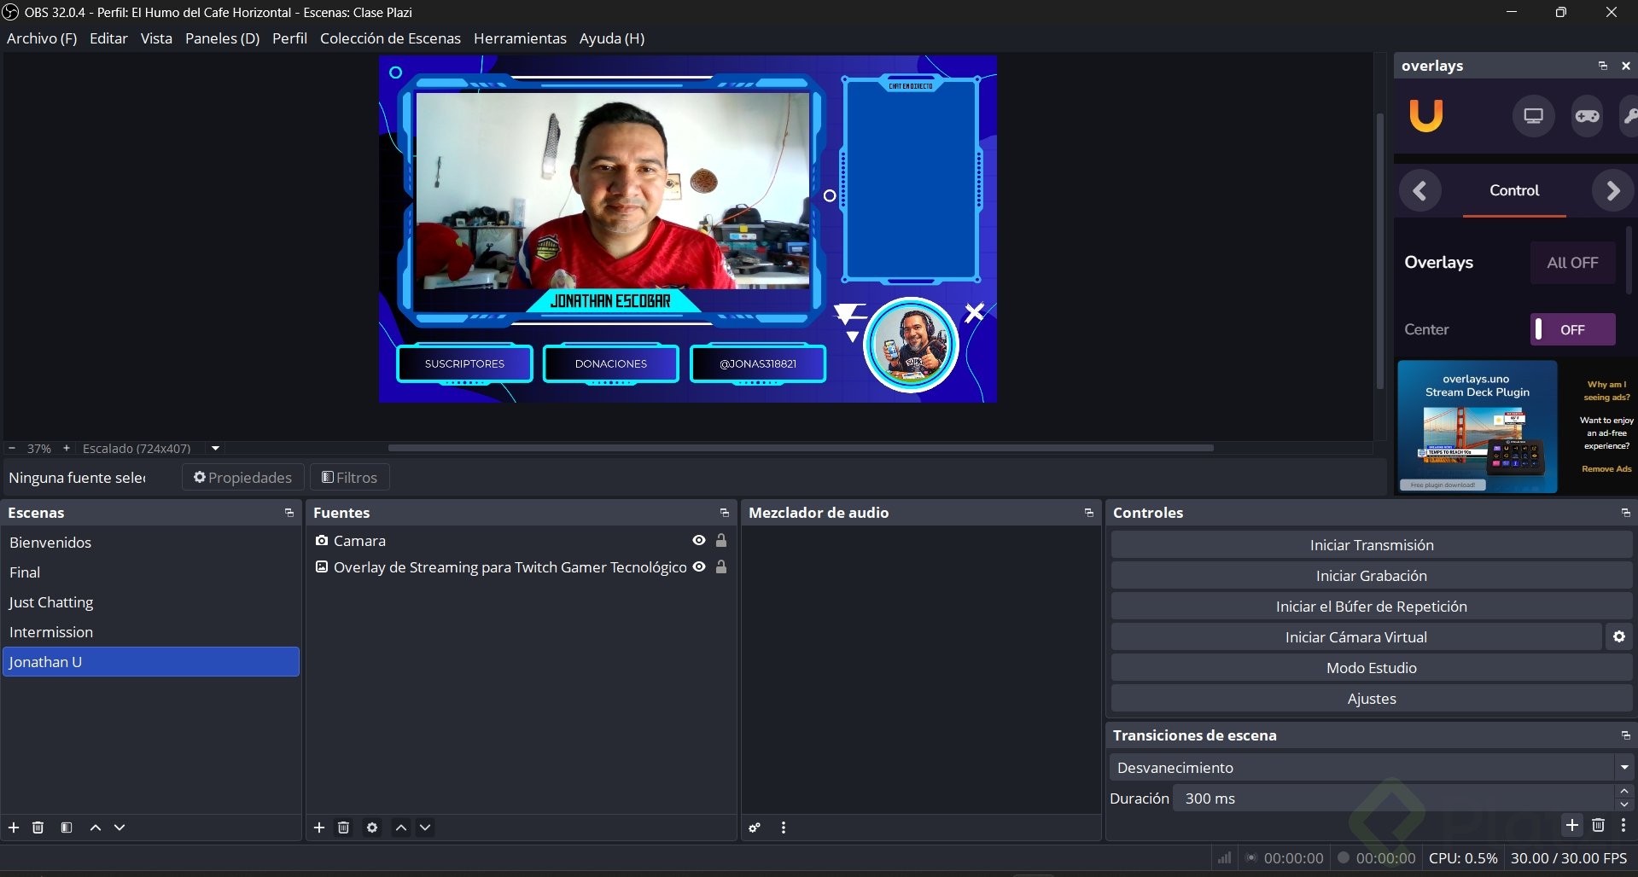Click the preview horizontal scrollbar
This screenshot has height=877, width=1638.
click(801, 448)
